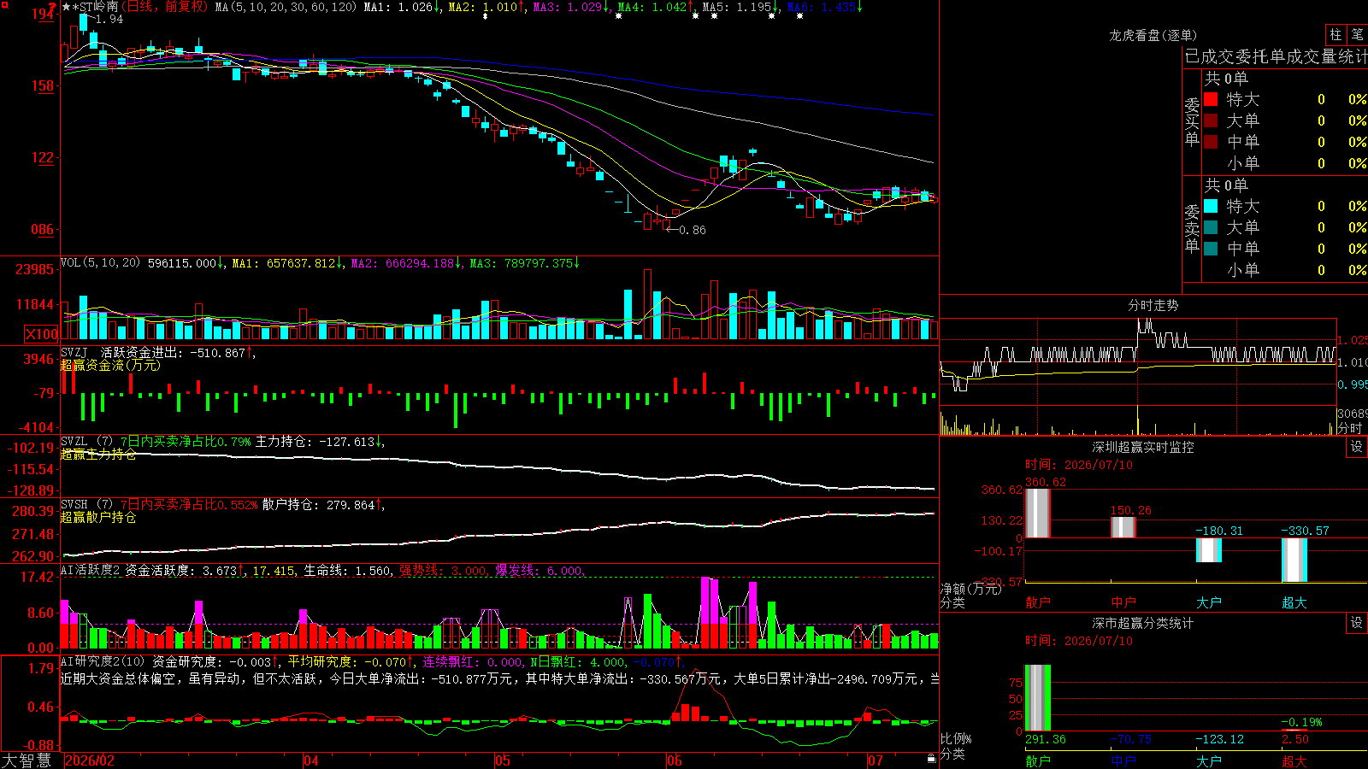The height and width of the screenshot is (769, 1368).
Task: Click 大户 category in 深圳超赢实时监控 chart
Action: tap(1209, 602)
